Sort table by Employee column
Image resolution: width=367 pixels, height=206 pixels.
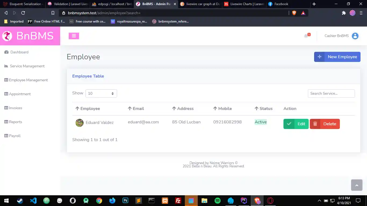pos(88,109)
